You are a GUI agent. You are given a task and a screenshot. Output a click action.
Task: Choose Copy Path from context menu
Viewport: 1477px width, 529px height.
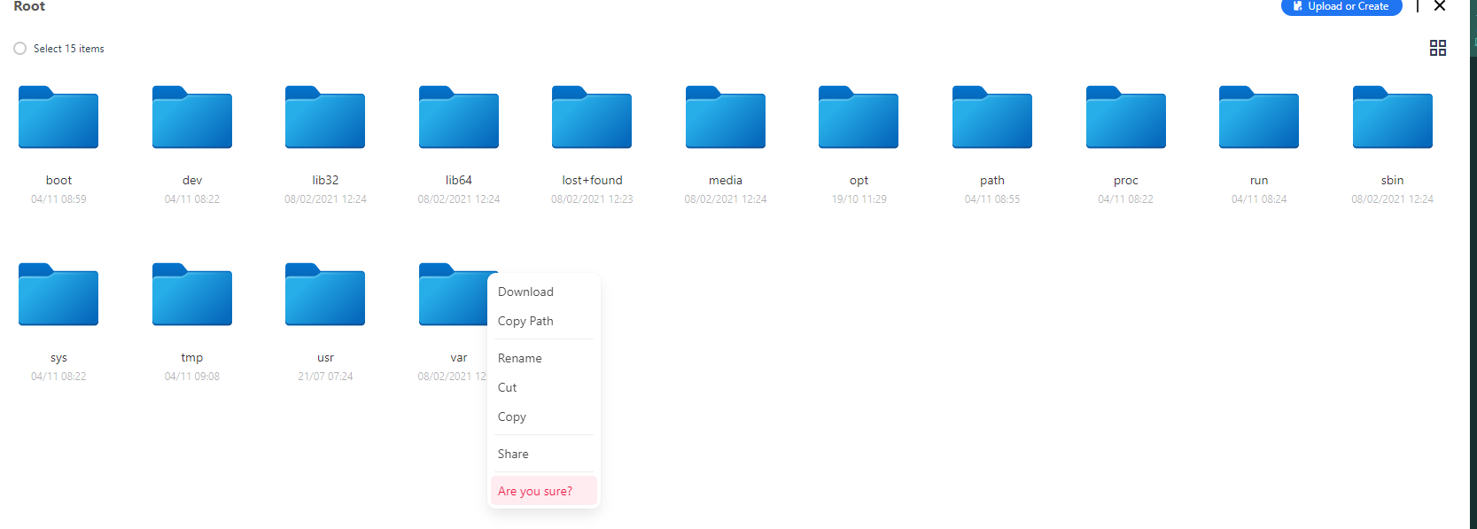544,321
